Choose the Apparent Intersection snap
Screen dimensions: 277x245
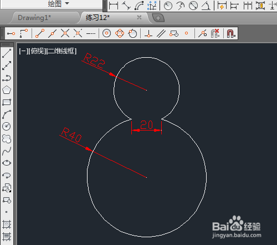click(78, 33)
